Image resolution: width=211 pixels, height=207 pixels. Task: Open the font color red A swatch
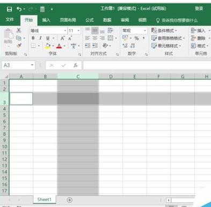coord(59,46)
